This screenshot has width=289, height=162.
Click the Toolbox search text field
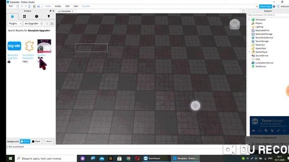(x=32, y=23)
